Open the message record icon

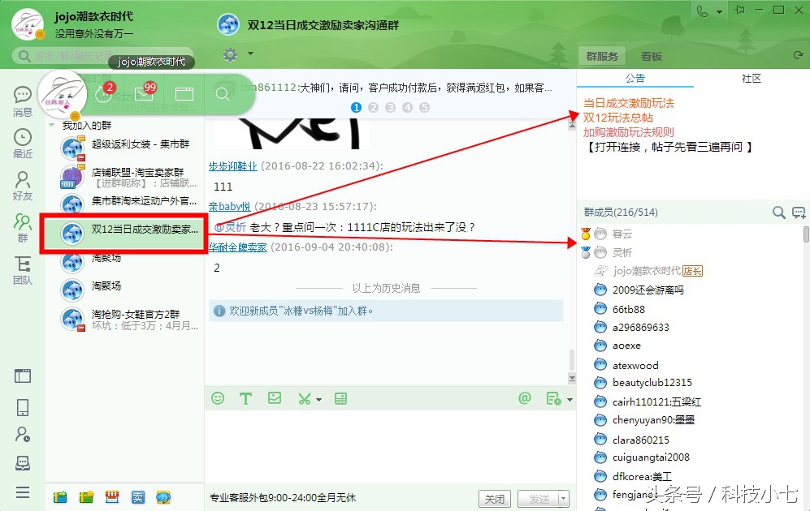tap(552, 397)
